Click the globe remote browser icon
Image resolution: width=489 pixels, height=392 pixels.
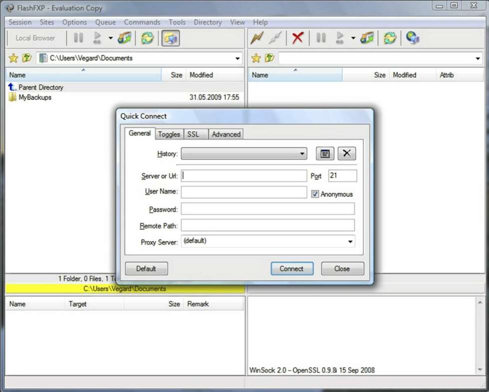413,38
